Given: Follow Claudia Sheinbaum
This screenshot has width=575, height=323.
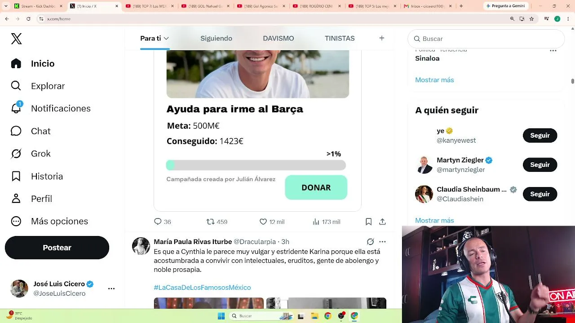Looking at the screenshot, I should tap(540, 194).
